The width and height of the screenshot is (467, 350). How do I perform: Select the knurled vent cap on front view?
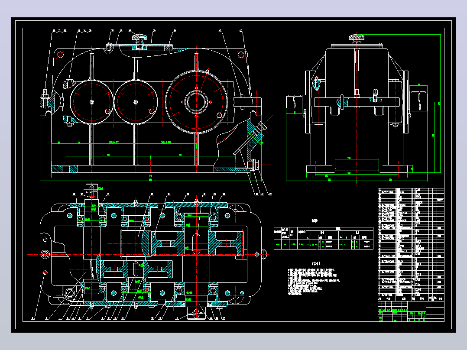(x=139, y=38)
